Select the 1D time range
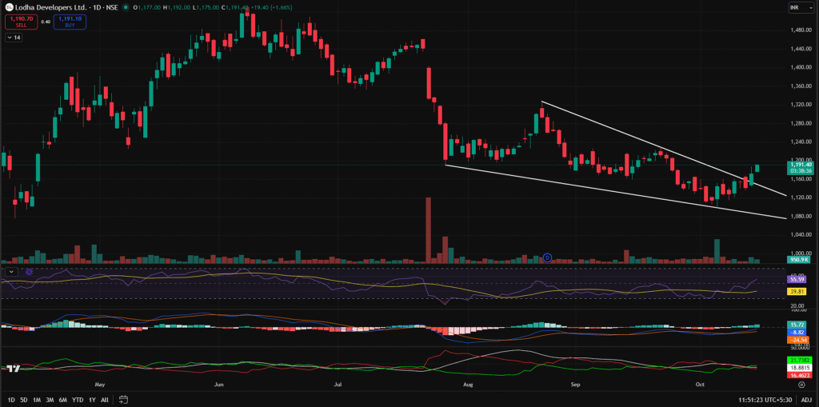This screenshot has height=407, width=819. click(11, 399)
